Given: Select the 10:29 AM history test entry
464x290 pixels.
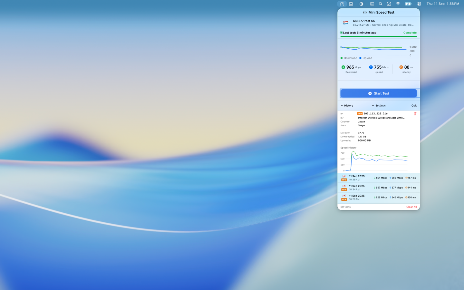Looking at the screenshot, I should pos(379,198).
